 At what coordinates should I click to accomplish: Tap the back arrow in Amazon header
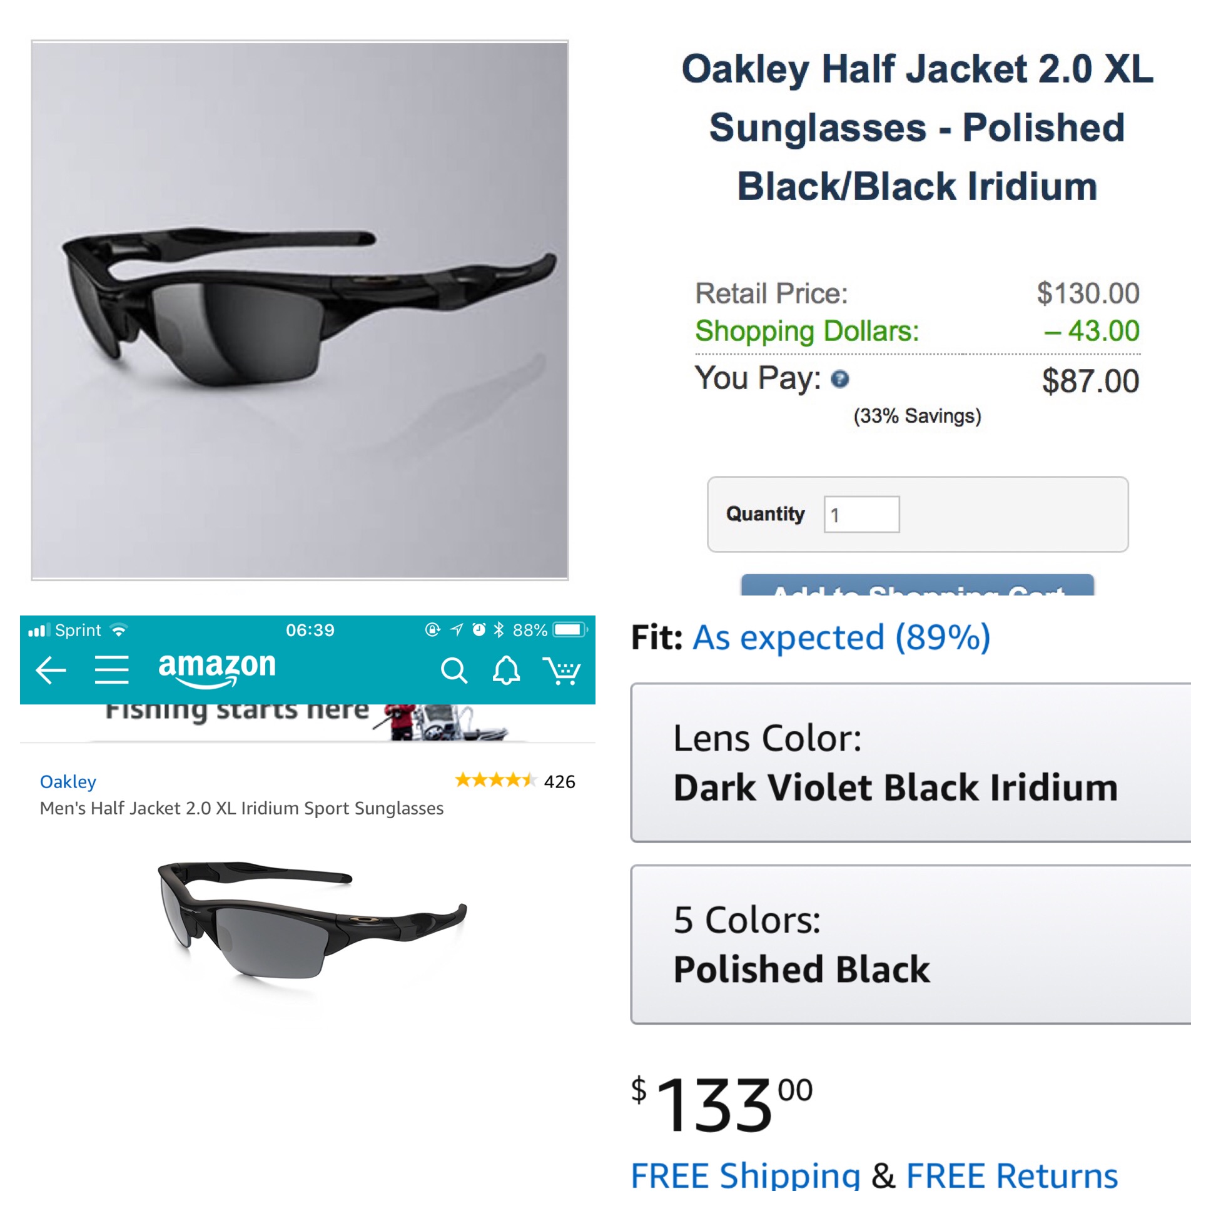[51, 670]
